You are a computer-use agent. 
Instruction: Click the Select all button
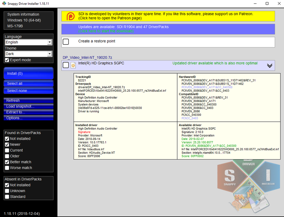(x=29, y=84)
